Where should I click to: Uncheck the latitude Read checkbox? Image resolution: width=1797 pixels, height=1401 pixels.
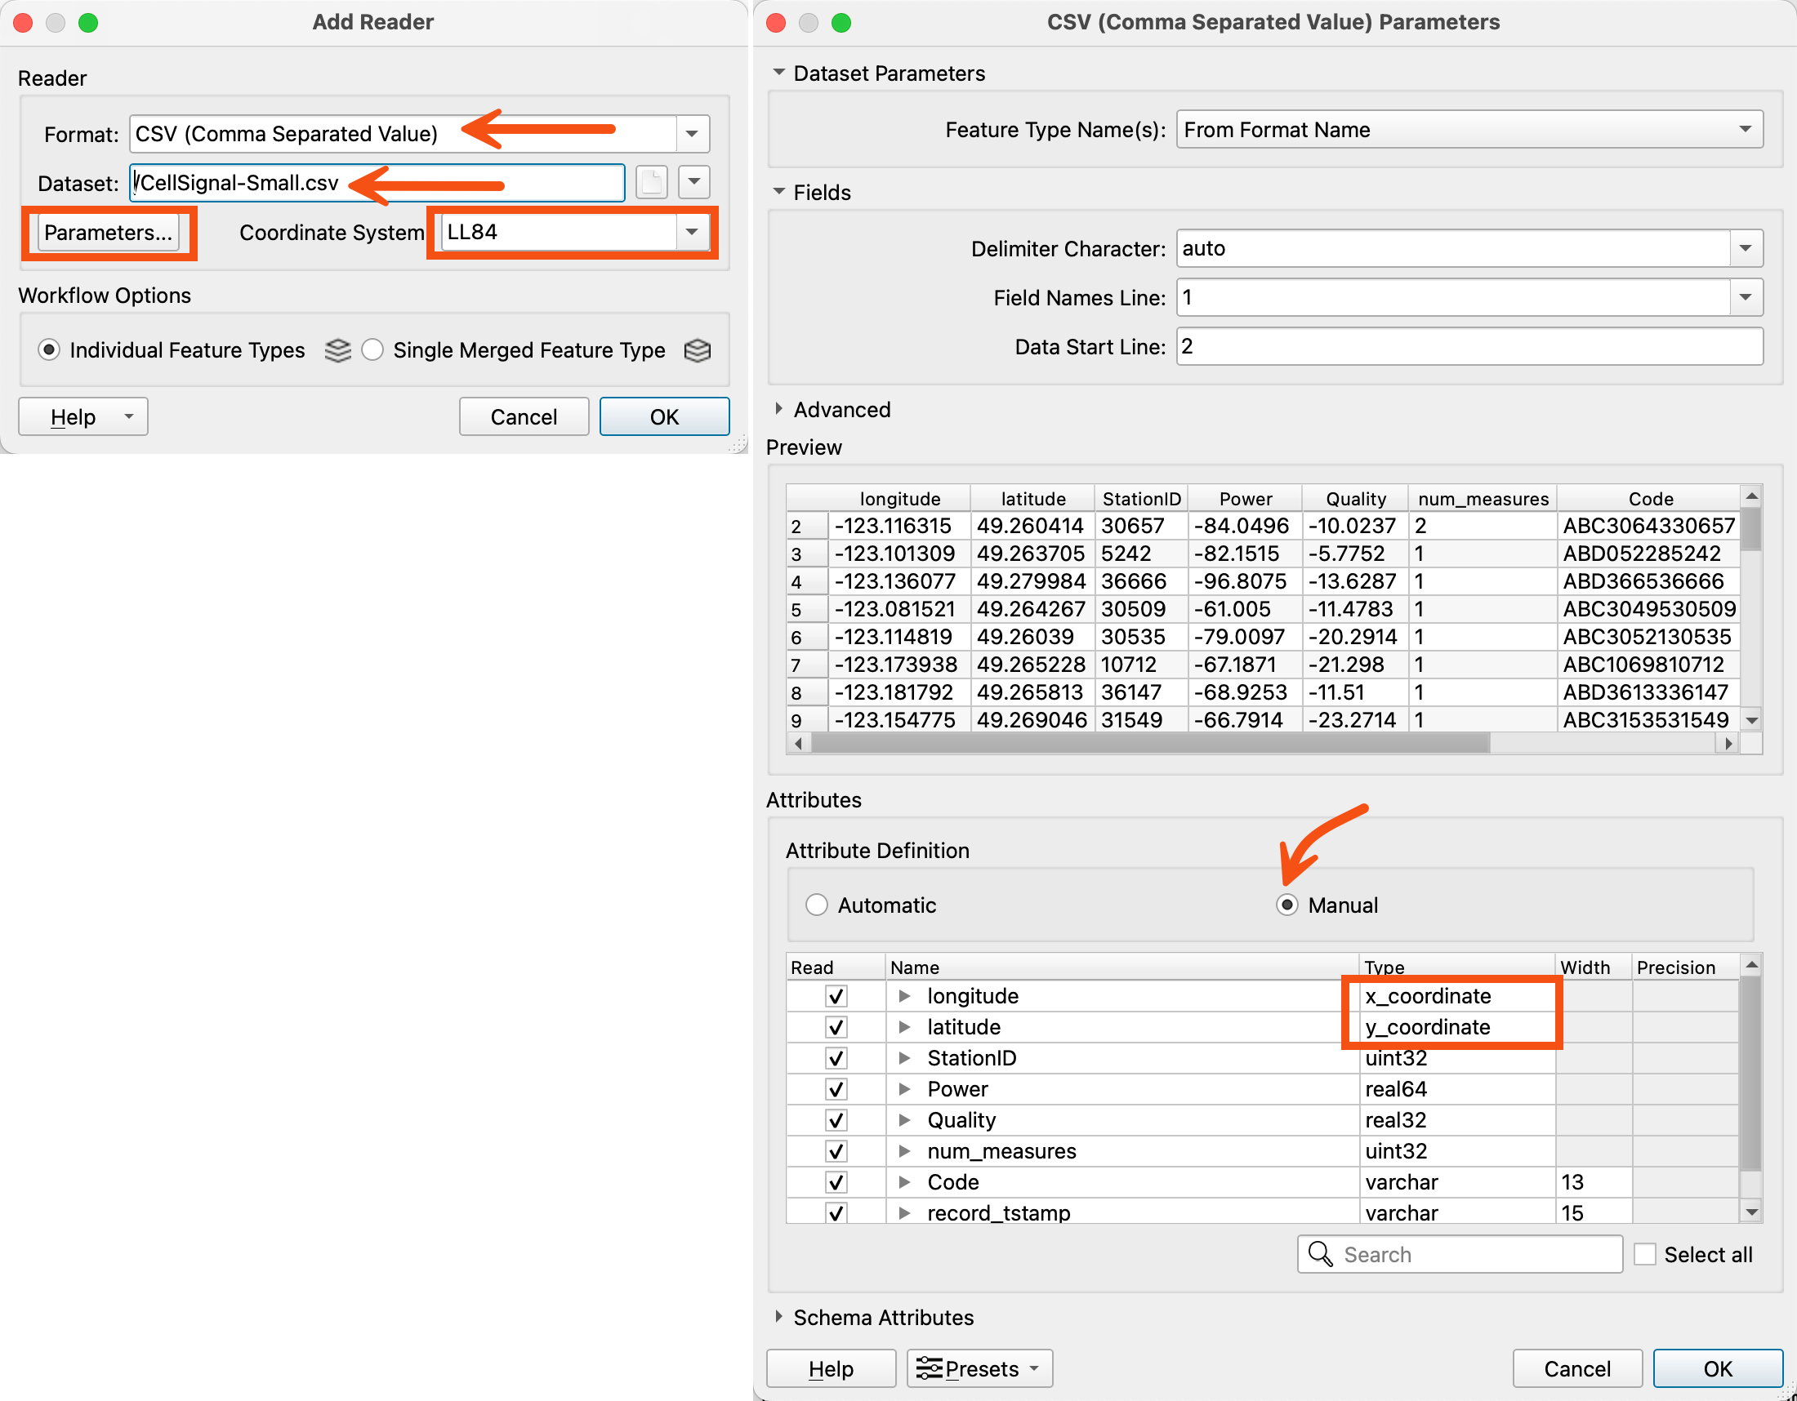(x=836, y=1028)
